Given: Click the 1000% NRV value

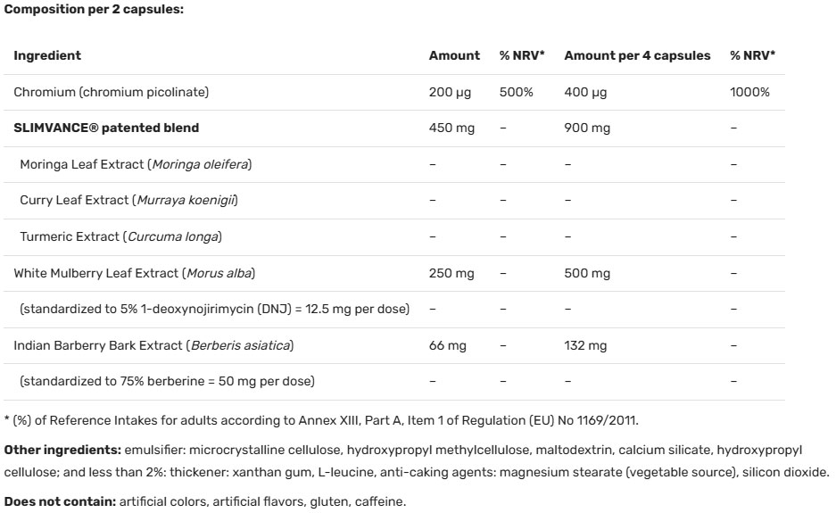Looking at the screenshot, I should pyautogui.click(x=749, y=92).
